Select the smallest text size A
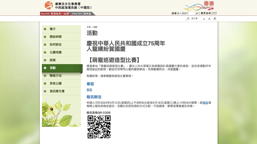 click(x=204, y=19)
